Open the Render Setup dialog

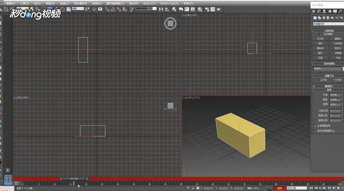pyautogui.click(x=207, y=9)
